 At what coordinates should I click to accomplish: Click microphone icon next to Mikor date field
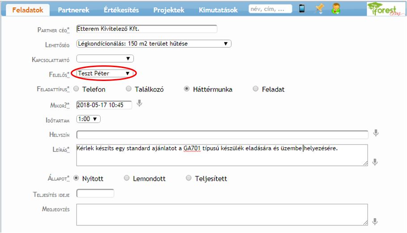[140, 104]
